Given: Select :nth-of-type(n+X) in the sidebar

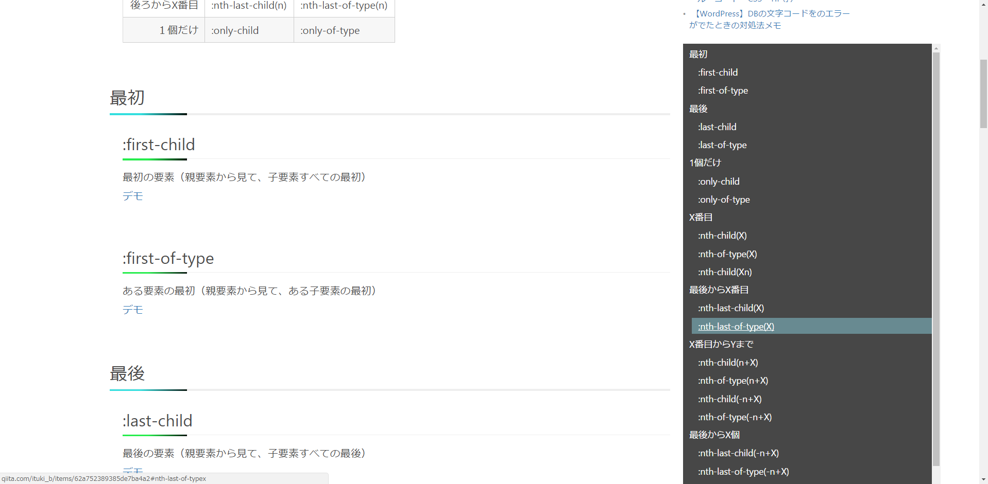Looking at the screenshot, I should coord(733,381).
